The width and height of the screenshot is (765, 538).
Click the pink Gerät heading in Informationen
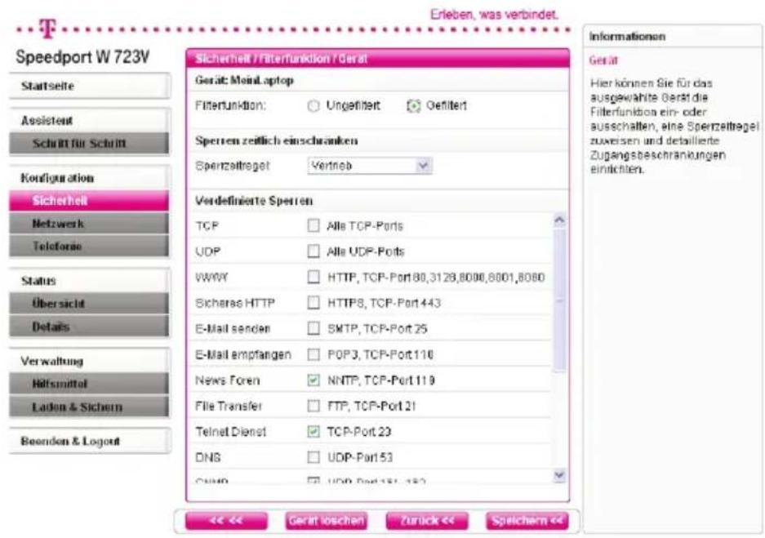point(603,60)
